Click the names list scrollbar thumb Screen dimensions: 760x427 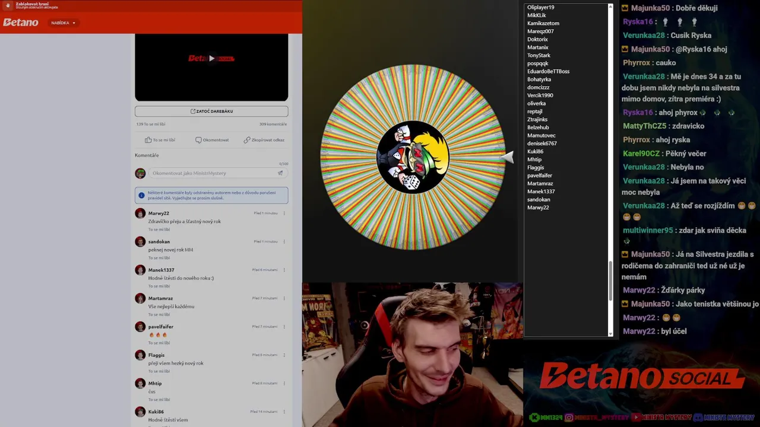[610, 281]
